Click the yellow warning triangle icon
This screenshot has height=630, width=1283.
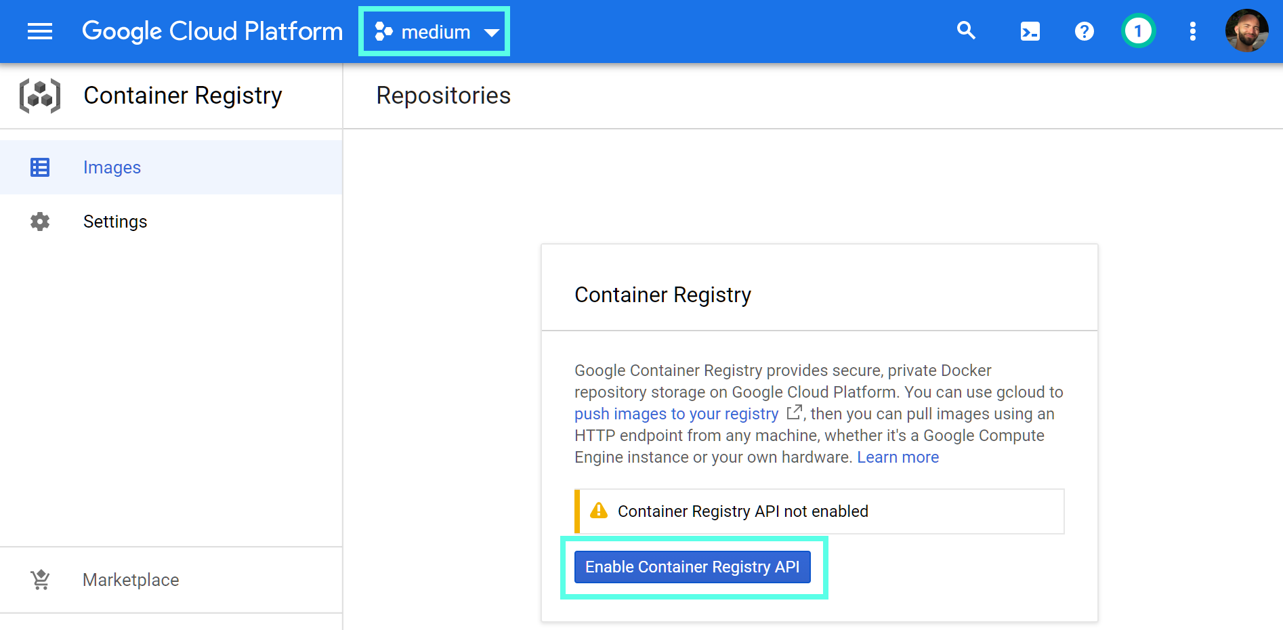pyautogui.click(x=599, y=511)
